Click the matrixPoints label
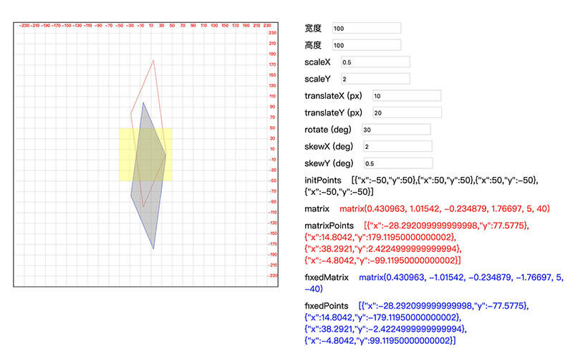The image size is (573, 361). [329, 226]
